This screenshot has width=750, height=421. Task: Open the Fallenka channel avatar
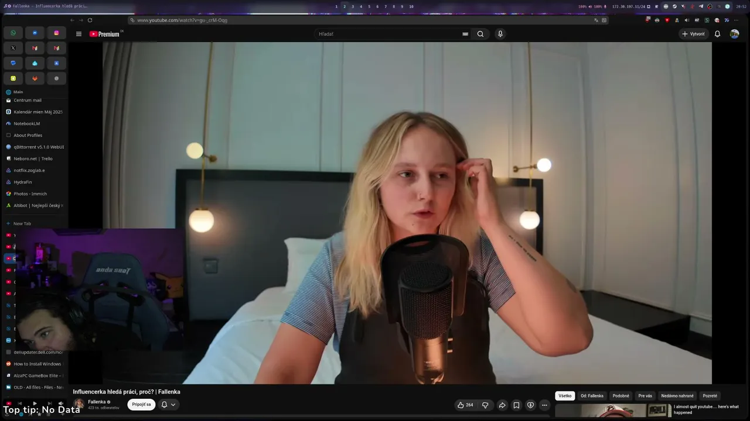79,404
